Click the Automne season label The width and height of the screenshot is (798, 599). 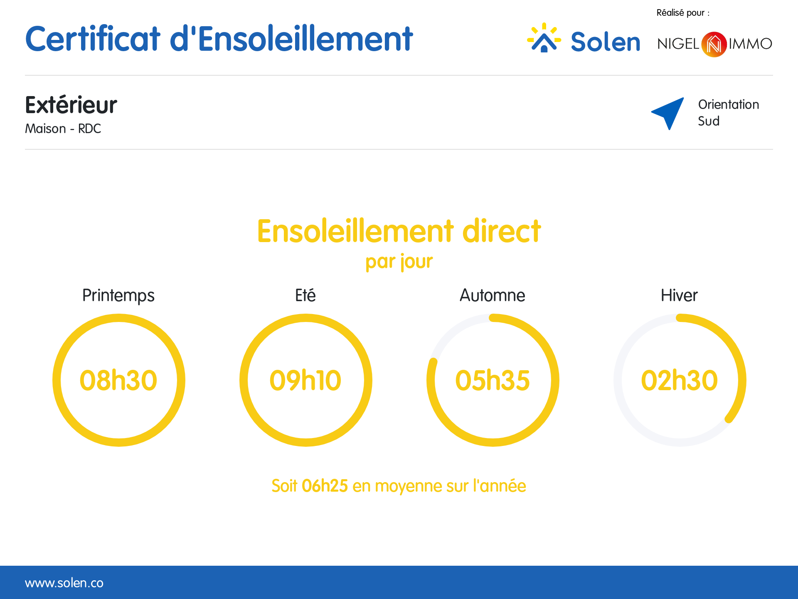(493, 295)
